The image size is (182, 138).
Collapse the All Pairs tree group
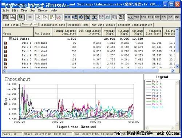11,39
